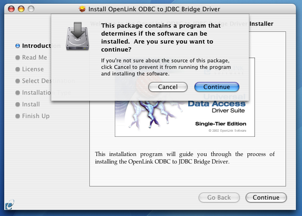Select the Select Destination step

tap(48, 81)
